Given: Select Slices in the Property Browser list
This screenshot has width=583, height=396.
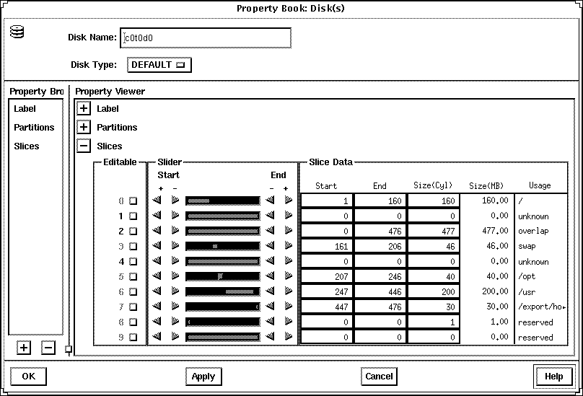Looking at the screenshot, I should (27, 146).
